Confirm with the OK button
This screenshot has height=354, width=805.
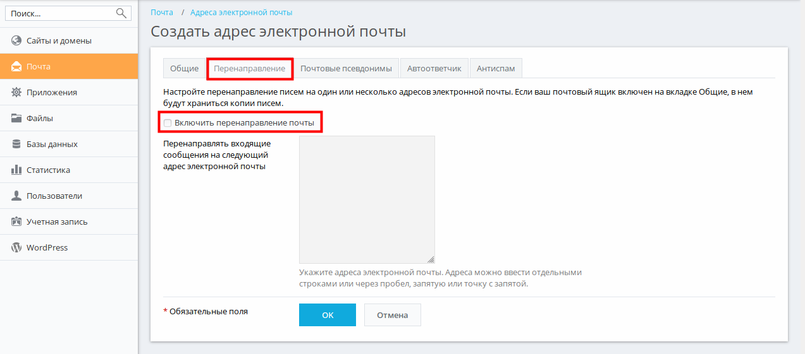click(328, 315)
